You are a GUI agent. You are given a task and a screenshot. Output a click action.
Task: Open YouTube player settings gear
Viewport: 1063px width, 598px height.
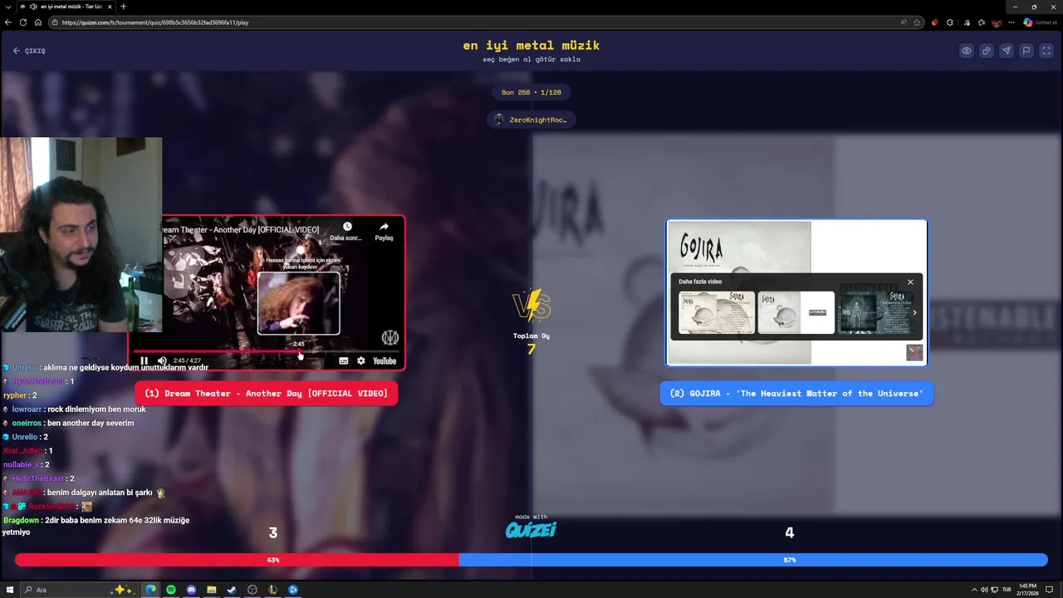(x=361, y=360)
